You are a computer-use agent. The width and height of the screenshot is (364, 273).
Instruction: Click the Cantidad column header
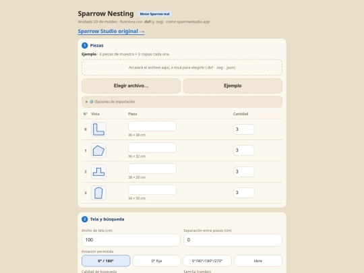(x=241, y=114)
